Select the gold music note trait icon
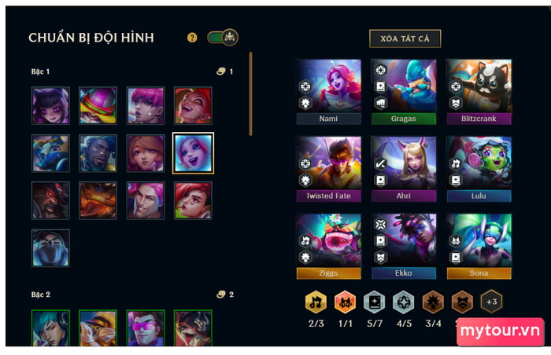The image size is (551, 355). click(316, 302)
